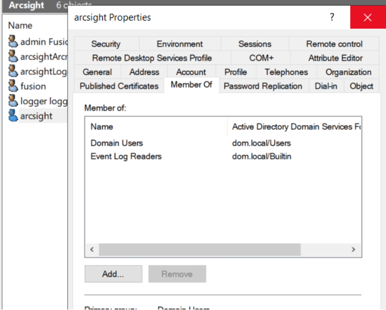Open the Dial-in tab

coord(326,86)
